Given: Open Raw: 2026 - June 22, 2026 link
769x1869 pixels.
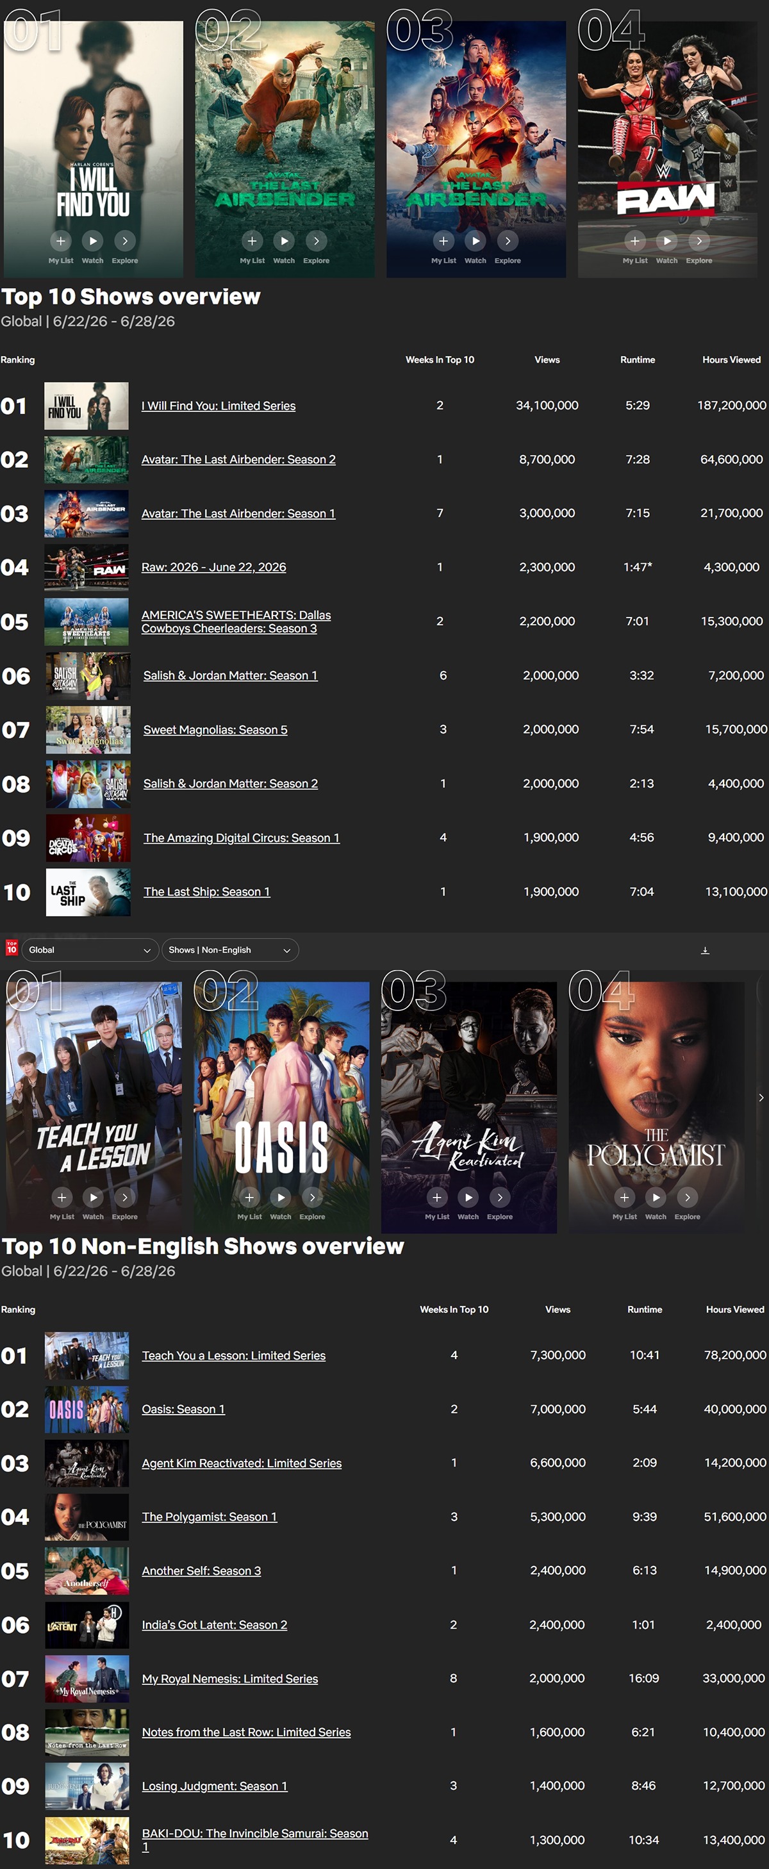Looking at the screenshot, I should coord(214,568).
